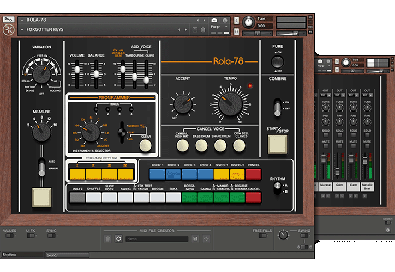Click the Measure rotary knob
The image size is (395, 272).
pyautogui.click(x=41, y=132)
